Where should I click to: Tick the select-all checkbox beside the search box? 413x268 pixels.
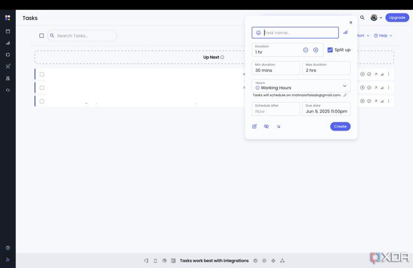(x=41, y=35)
